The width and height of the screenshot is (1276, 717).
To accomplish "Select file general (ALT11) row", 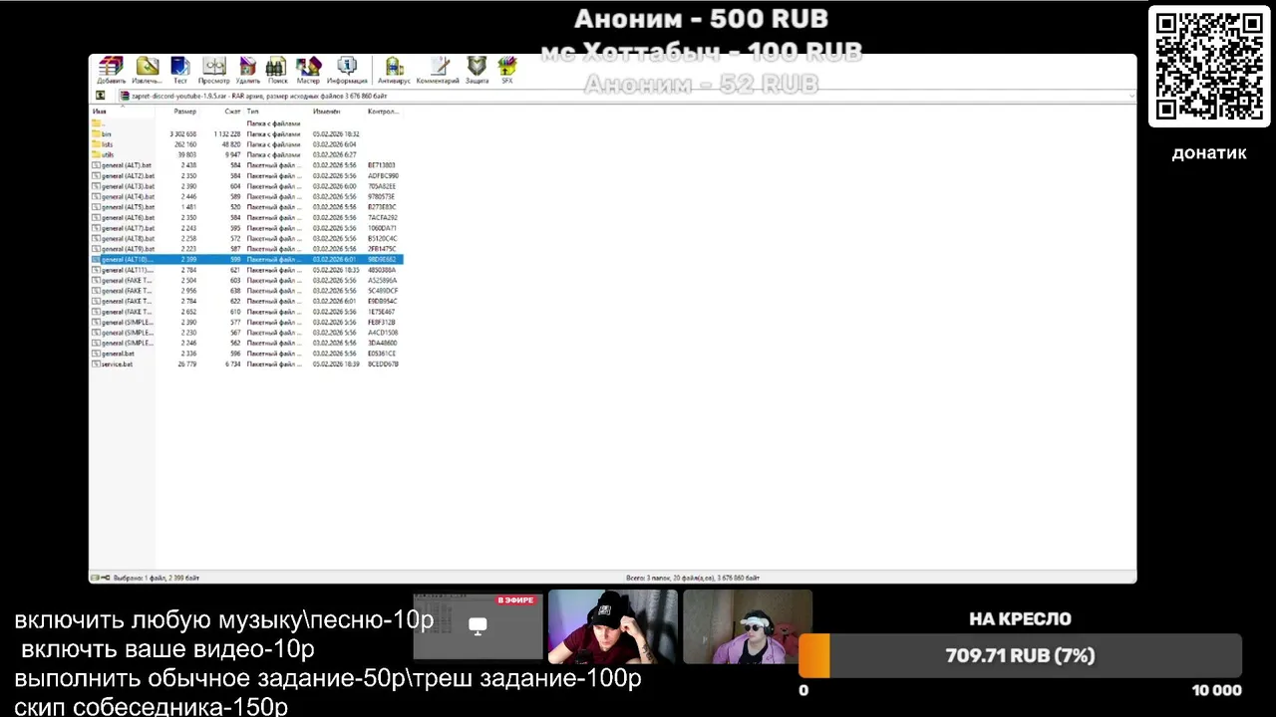I will [x=245, y=270].
